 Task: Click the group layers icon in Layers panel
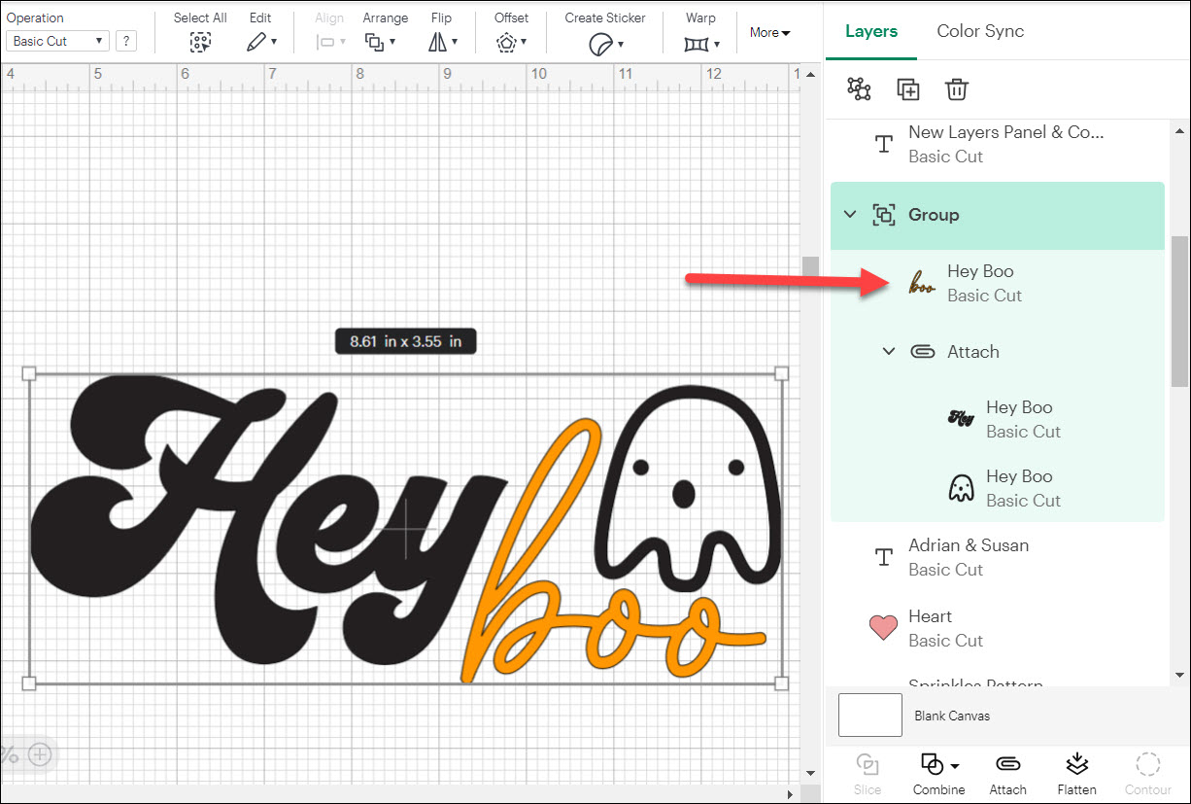(859, 89)
